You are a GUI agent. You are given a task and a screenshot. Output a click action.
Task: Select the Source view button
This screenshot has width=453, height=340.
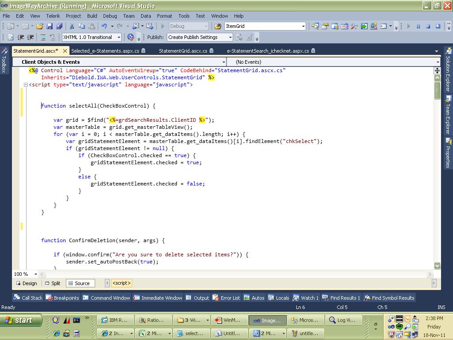(80, 283)
